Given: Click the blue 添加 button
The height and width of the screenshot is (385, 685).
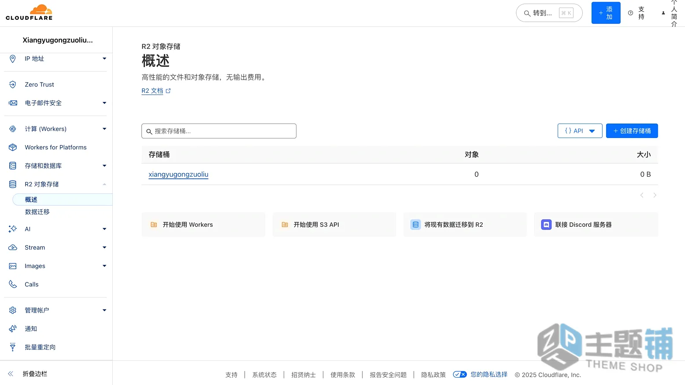Looking at the screenshot, I should pos(606,13).
